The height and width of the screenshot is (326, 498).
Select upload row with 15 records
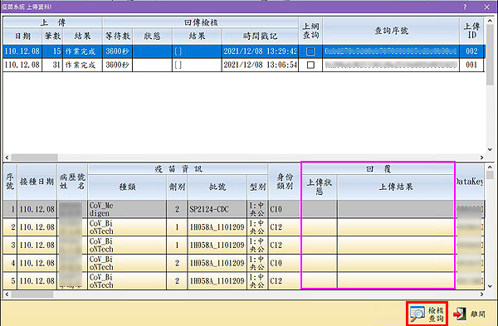point(243,51)
